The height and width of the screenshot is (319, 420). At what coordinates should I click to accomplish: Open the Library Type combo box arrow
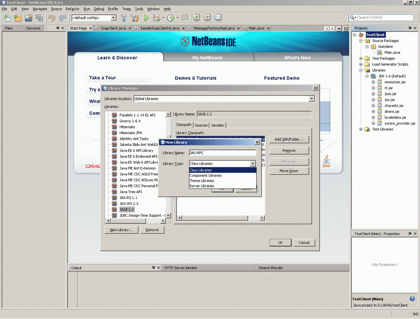[252, 164]
